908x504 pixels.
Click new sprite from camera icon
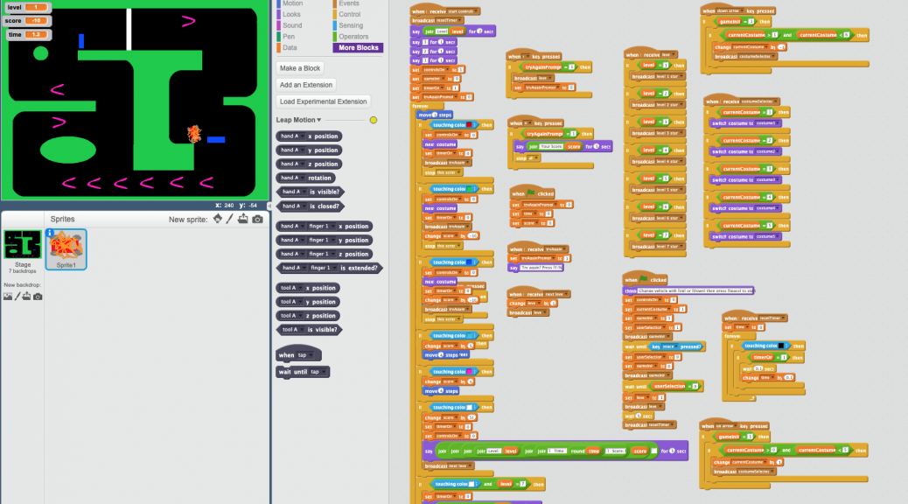pos(257,219)
